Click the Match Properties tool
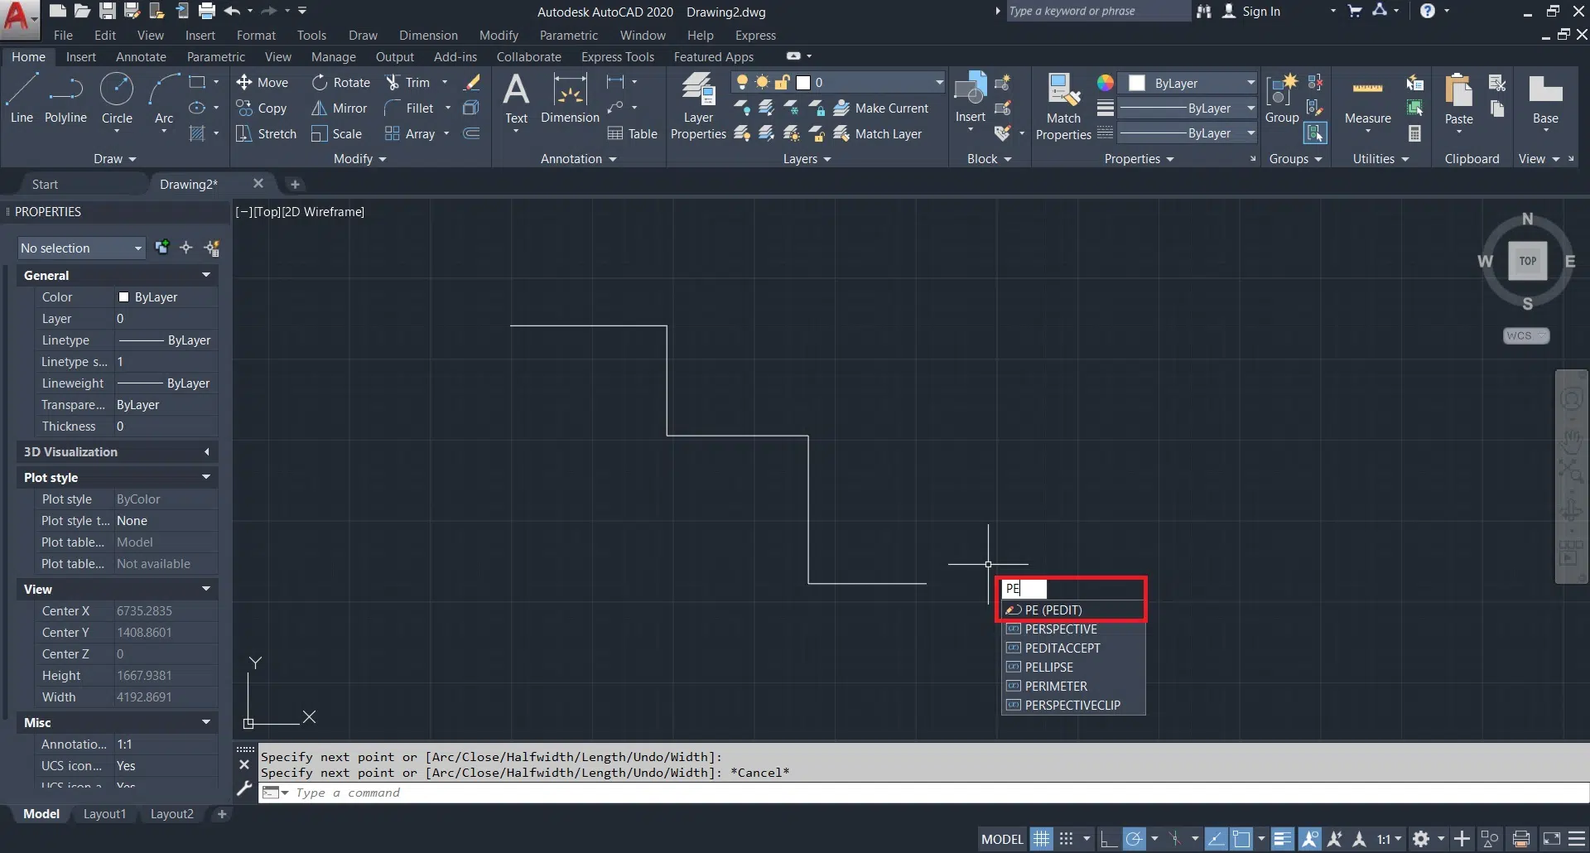Viewport: 1590px width, 853px height. pyautogui.click(x=1063, y=106)
